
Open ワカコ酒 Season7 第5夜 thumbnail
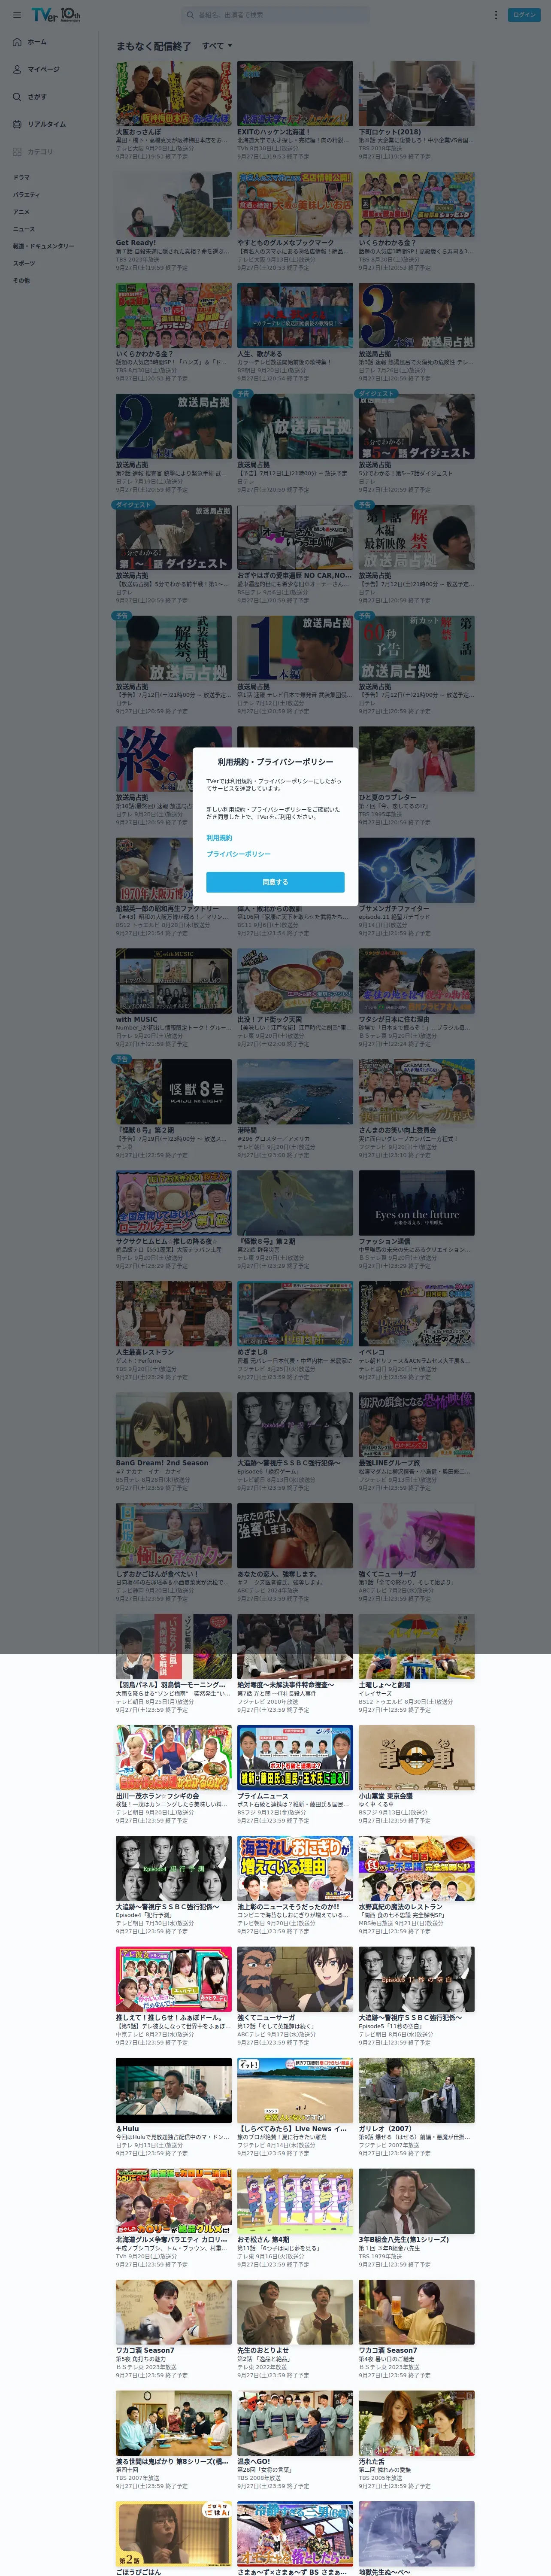[x=174, y=2312]
